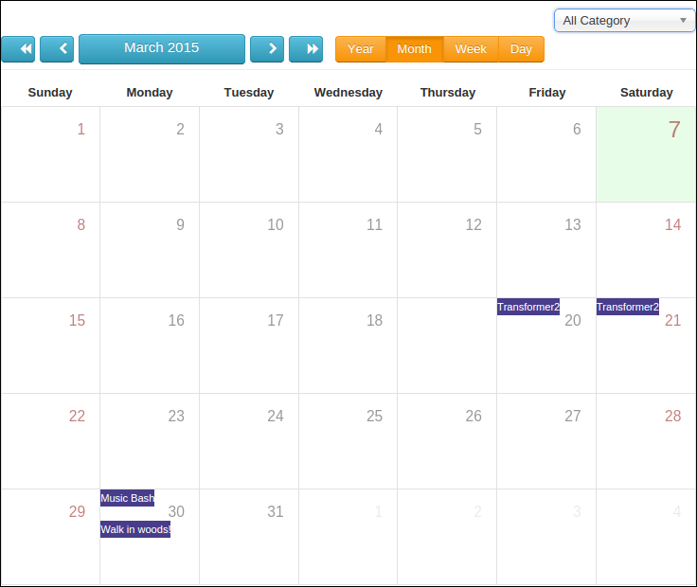The width and height of the screenshot is (697, 587).
Task: Switch to Week view
Action: tap(471, 49)
